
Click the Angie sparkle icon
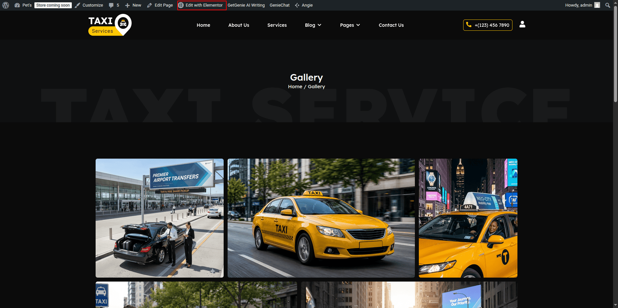coord(297,5)
